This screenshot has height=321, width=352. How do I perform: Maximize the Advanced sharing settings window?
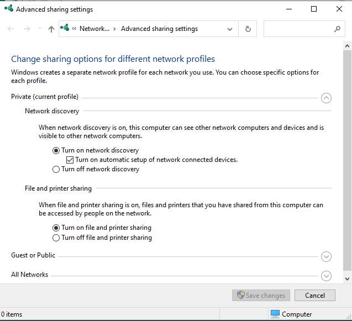pyautogui.click(x=314, y=9)
